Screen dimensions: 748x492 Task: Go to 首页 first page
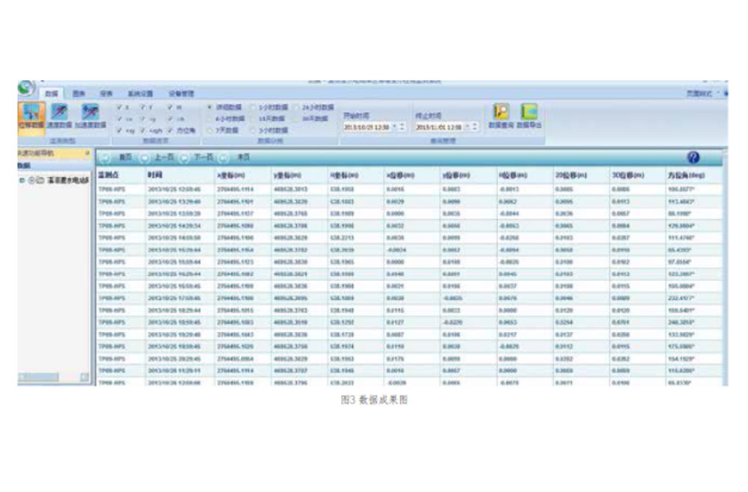click(126, 157)
